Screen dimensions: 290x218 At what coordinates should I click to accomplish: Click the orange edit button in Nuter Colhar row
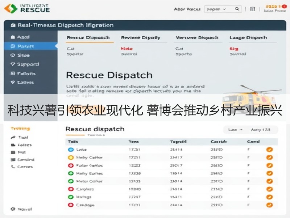point(269,181)
